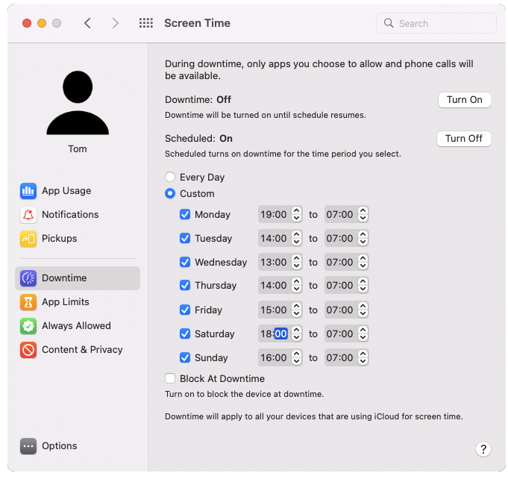The image size is (508, 479).
Task: Click Friday end time stepper arrows
Action: pyautogui.click(x=363, y=310)
